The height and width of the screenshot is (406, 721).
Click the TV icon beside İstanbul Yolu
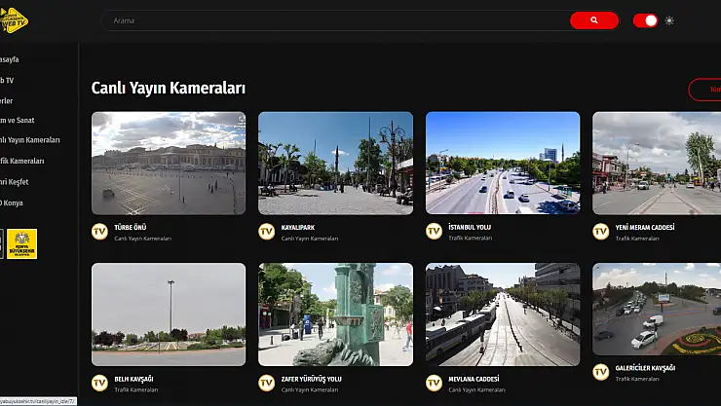pos(434,232)
